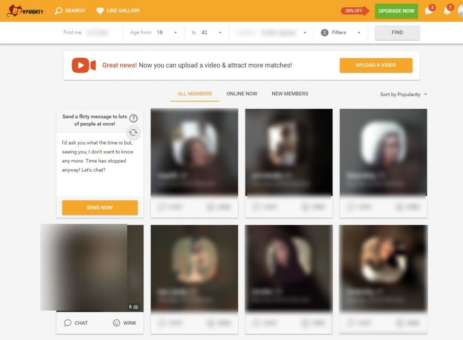Open the upper age limit dropdown
The image size is (463, 340).
pos(220,32)
